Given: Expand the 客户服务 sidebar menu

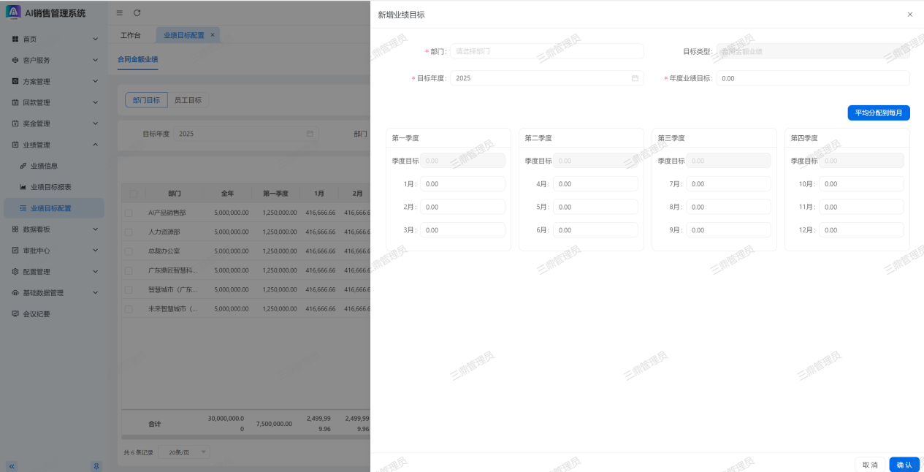Looking at the screenshot, I should [x=53, y=60].
